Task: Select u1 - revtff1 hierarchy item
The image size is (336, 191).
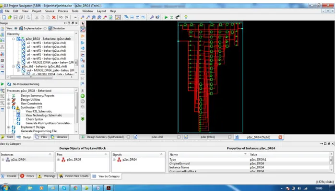Action: point(46,43)
